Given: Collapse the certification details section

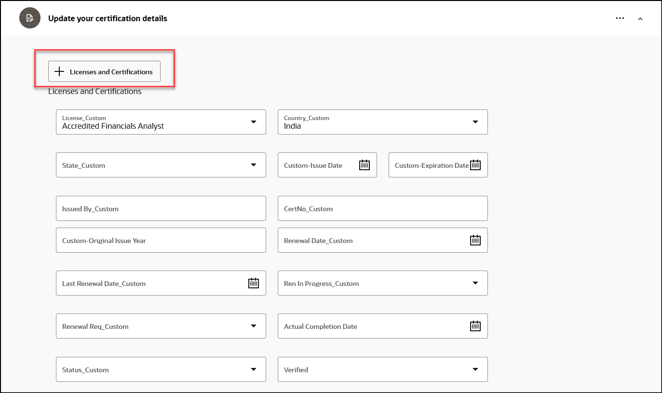Looking at the screenshot, I should click(x=640, y=19).
